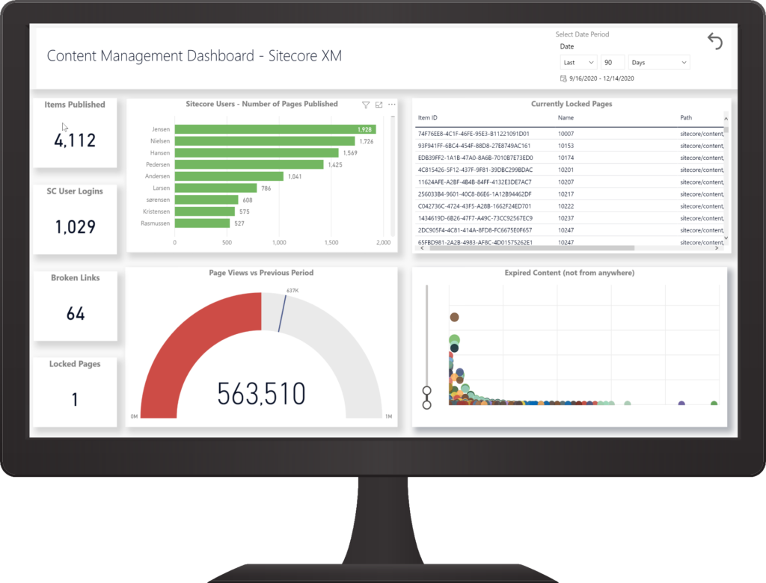Select the Larsen bar in the chart
This screenshot has height=583, width=766.
pos(215,188)
